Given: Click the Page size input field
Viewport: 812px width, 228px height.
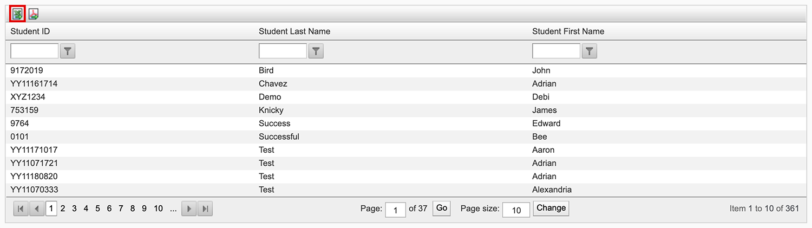Looking at the screenshot, I should coord(516,210).
